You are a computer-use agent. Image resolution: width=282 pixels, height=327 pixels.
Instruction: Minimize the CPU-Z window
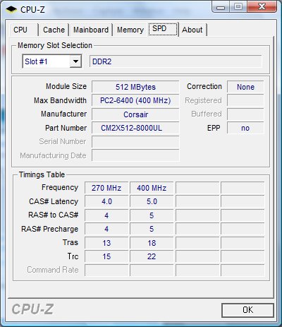pyautogui.click(x=221, y=7)
